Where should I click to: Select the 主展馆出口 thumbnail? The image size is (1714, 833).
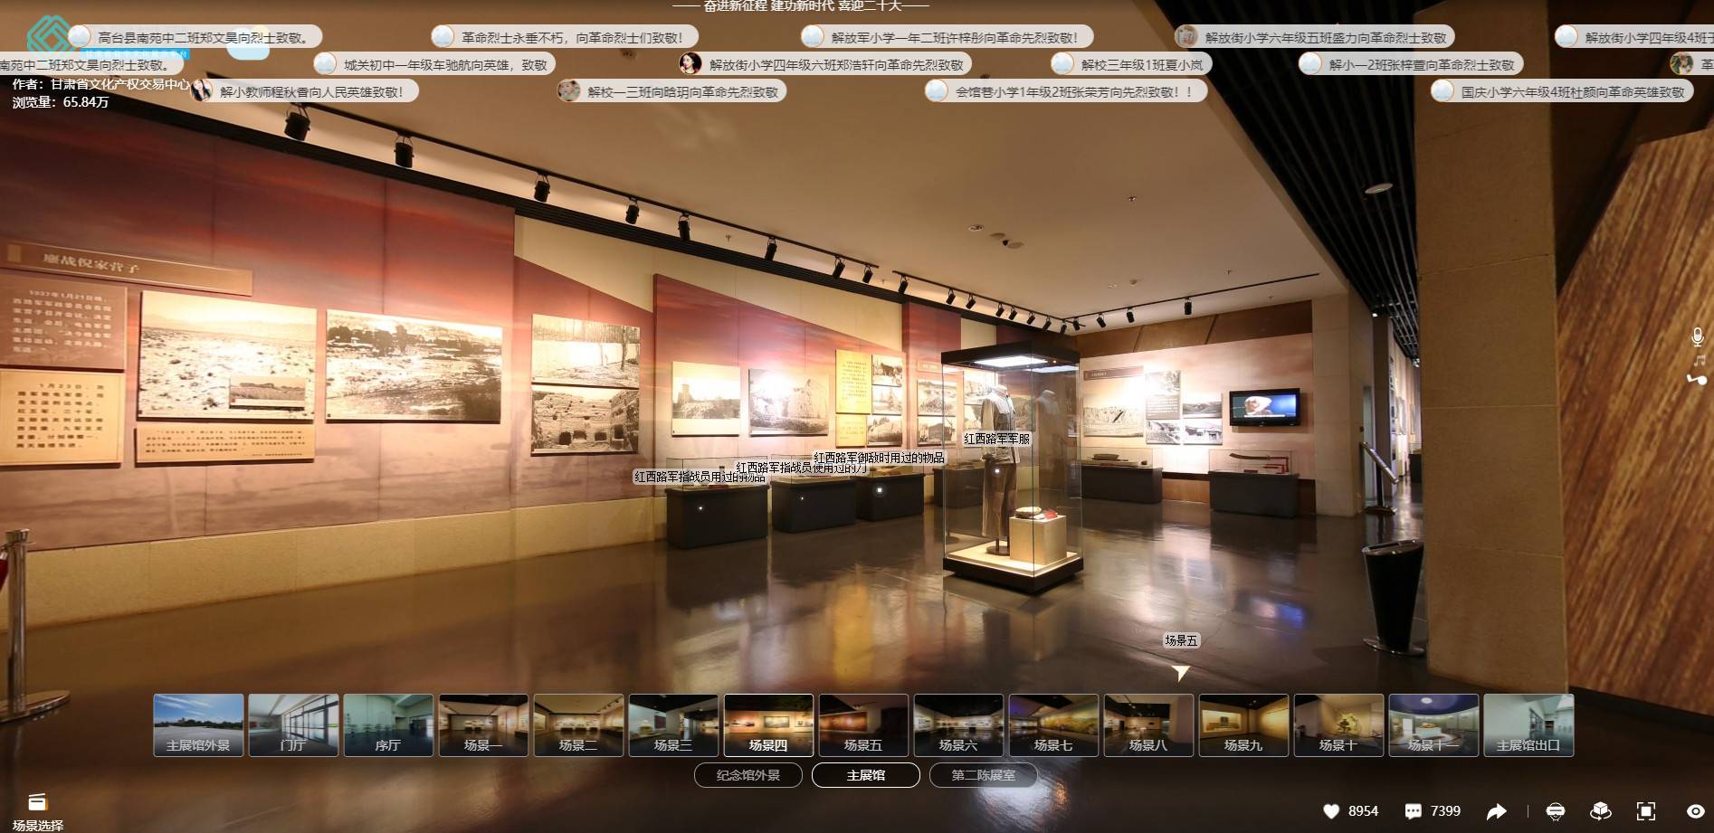click(x=1528, y=724)
